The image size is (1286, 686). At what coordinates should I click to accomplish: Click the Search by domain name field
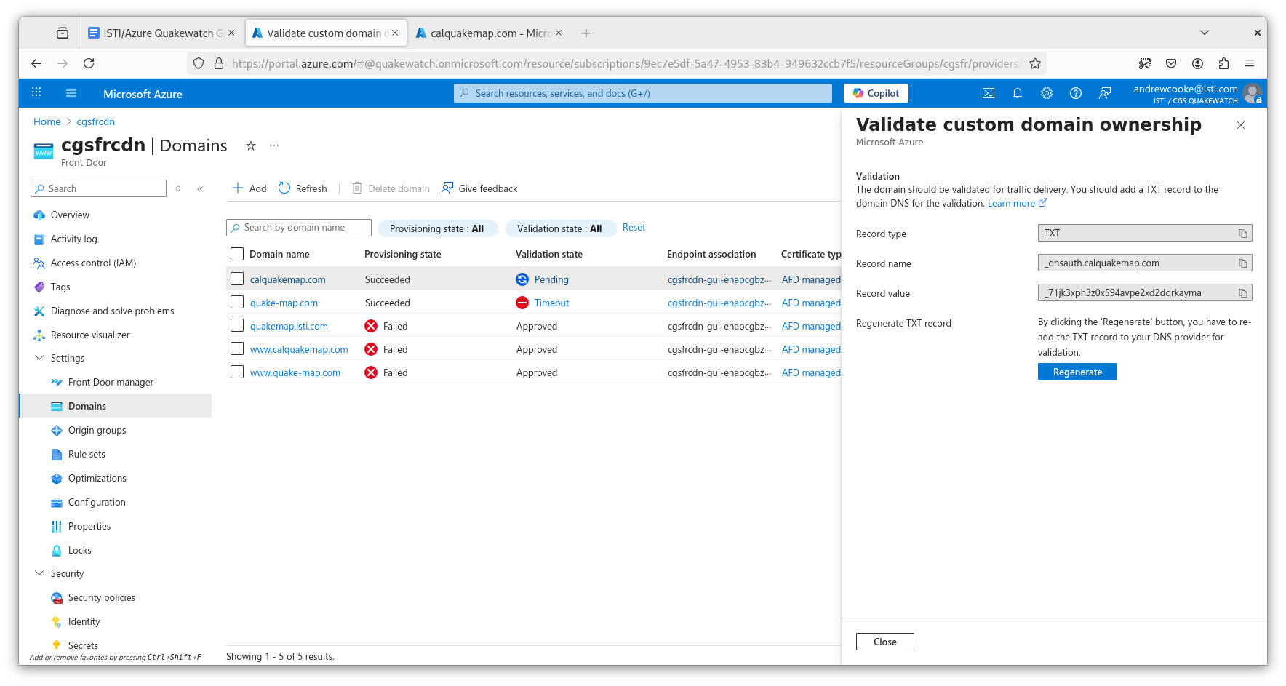[x=299, y=228]
